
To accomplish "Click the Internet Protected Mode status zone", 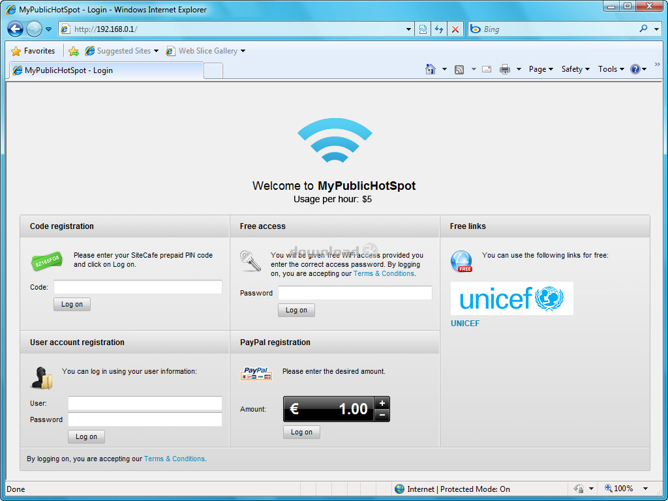I will click(452, 489).
